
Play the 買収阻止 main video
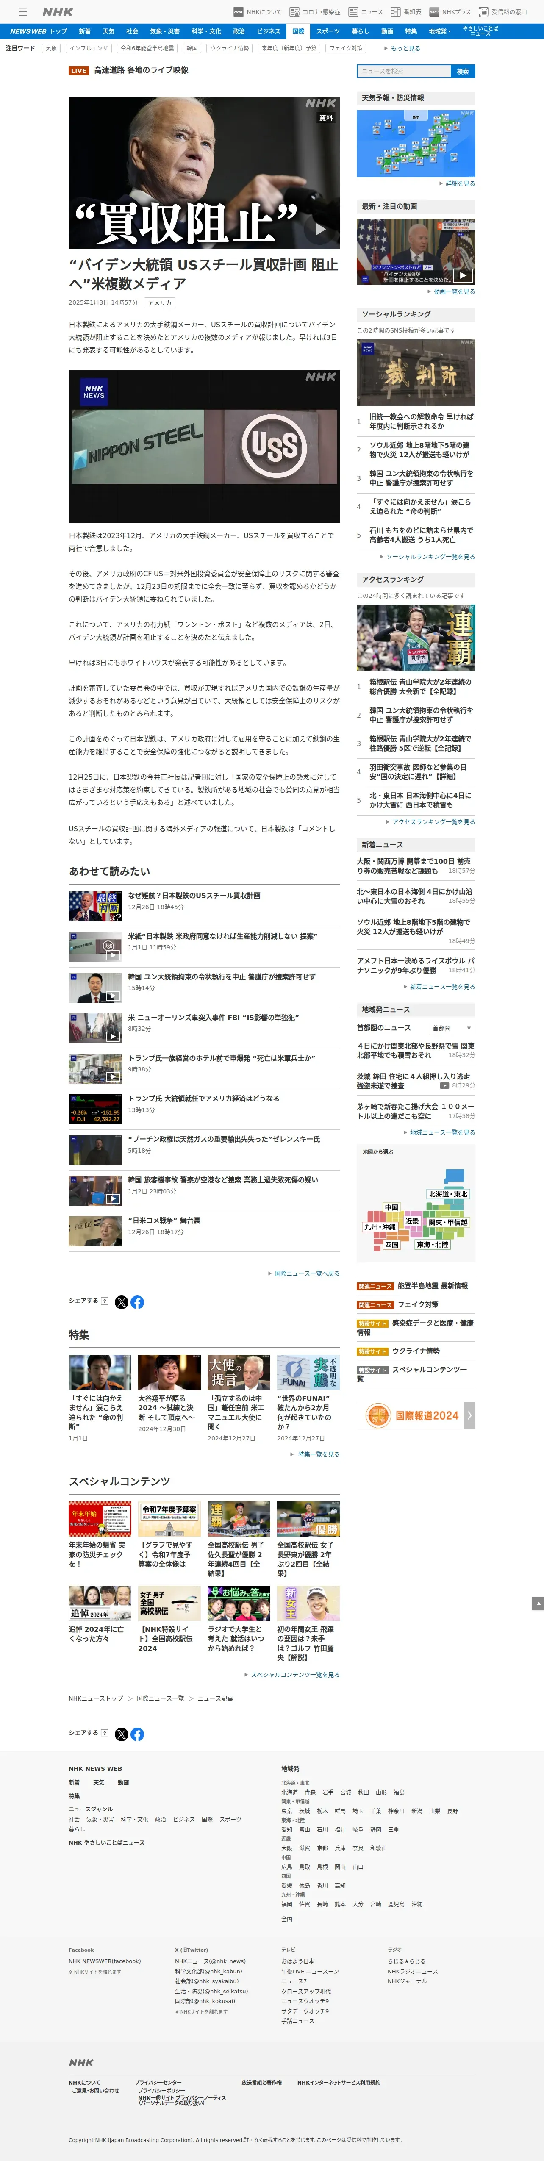204,173
